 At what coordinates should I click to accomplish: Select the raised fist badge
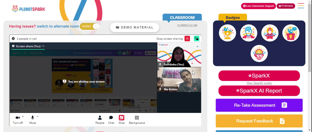(249, 33)
